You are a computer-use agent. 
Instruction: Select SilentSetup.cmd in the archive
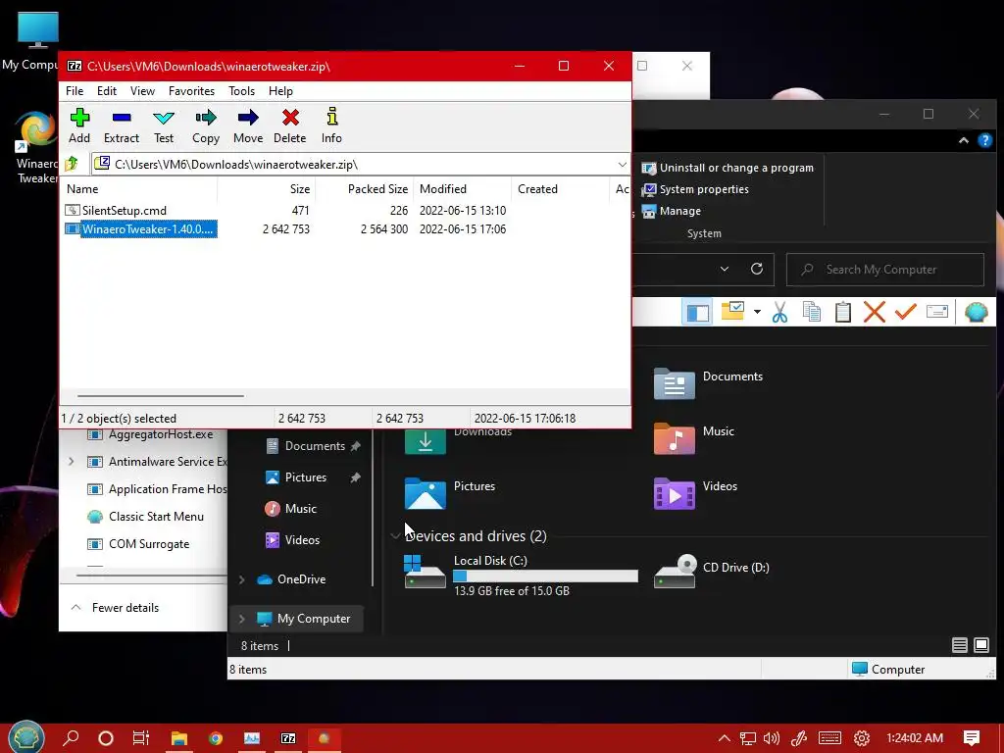pyautogui.click(x=116, y=211)
